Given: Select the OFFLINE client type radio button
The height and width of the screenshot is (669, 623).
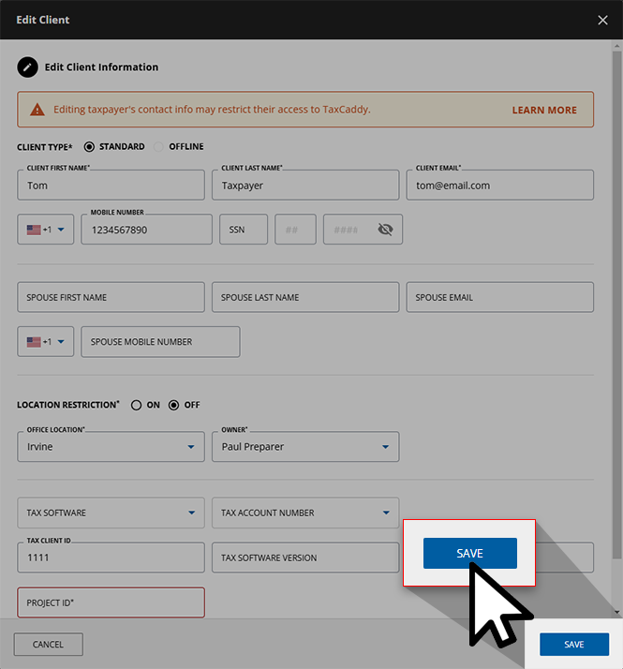Looking at the screenshot, I should (x=158, y=147).
